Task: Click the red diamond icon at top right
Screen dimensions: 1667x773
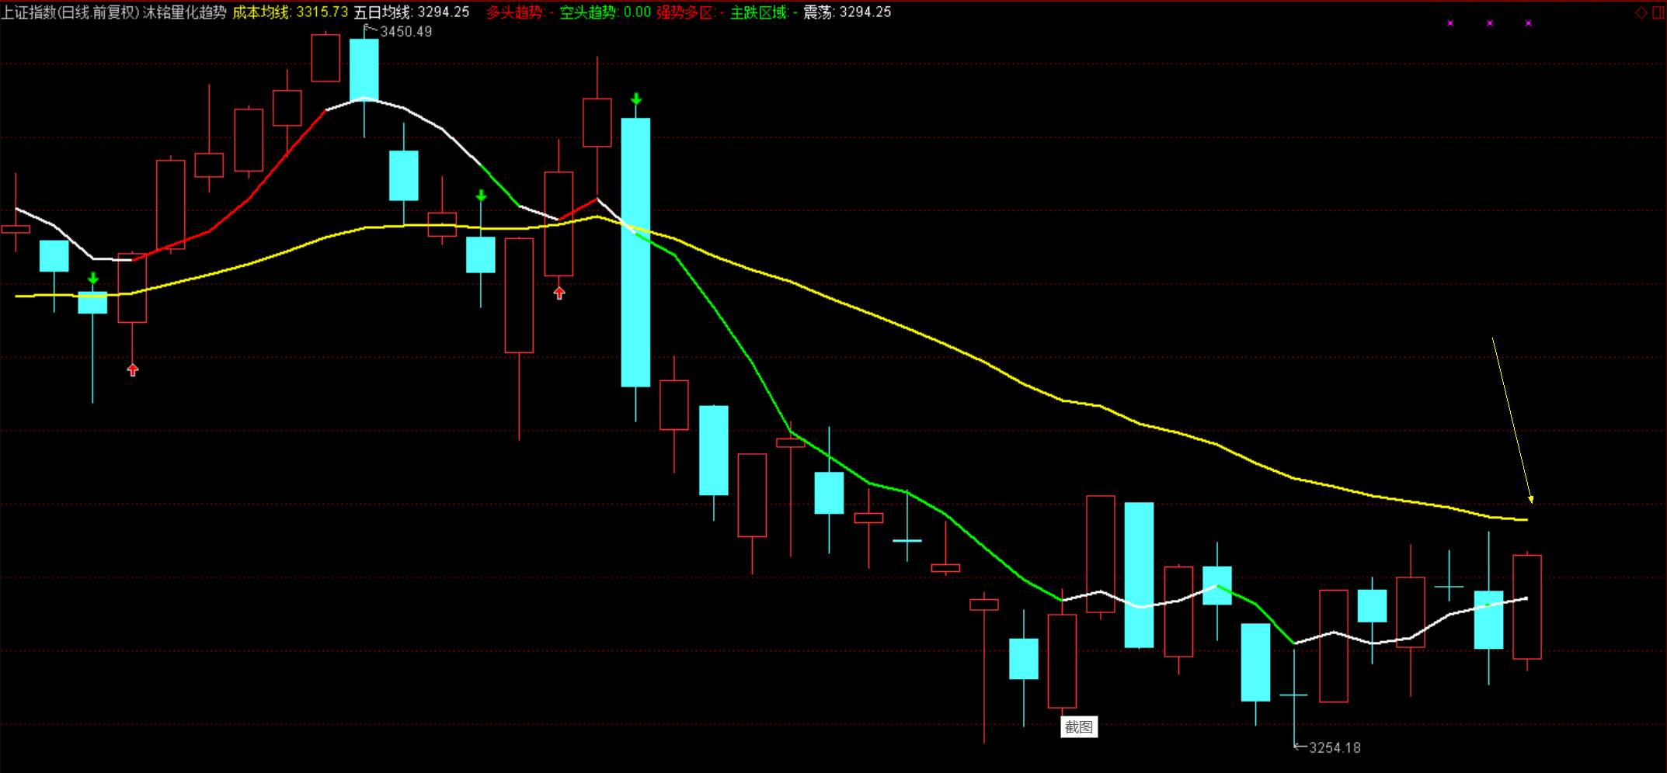Action: [x=1641, y=12]
